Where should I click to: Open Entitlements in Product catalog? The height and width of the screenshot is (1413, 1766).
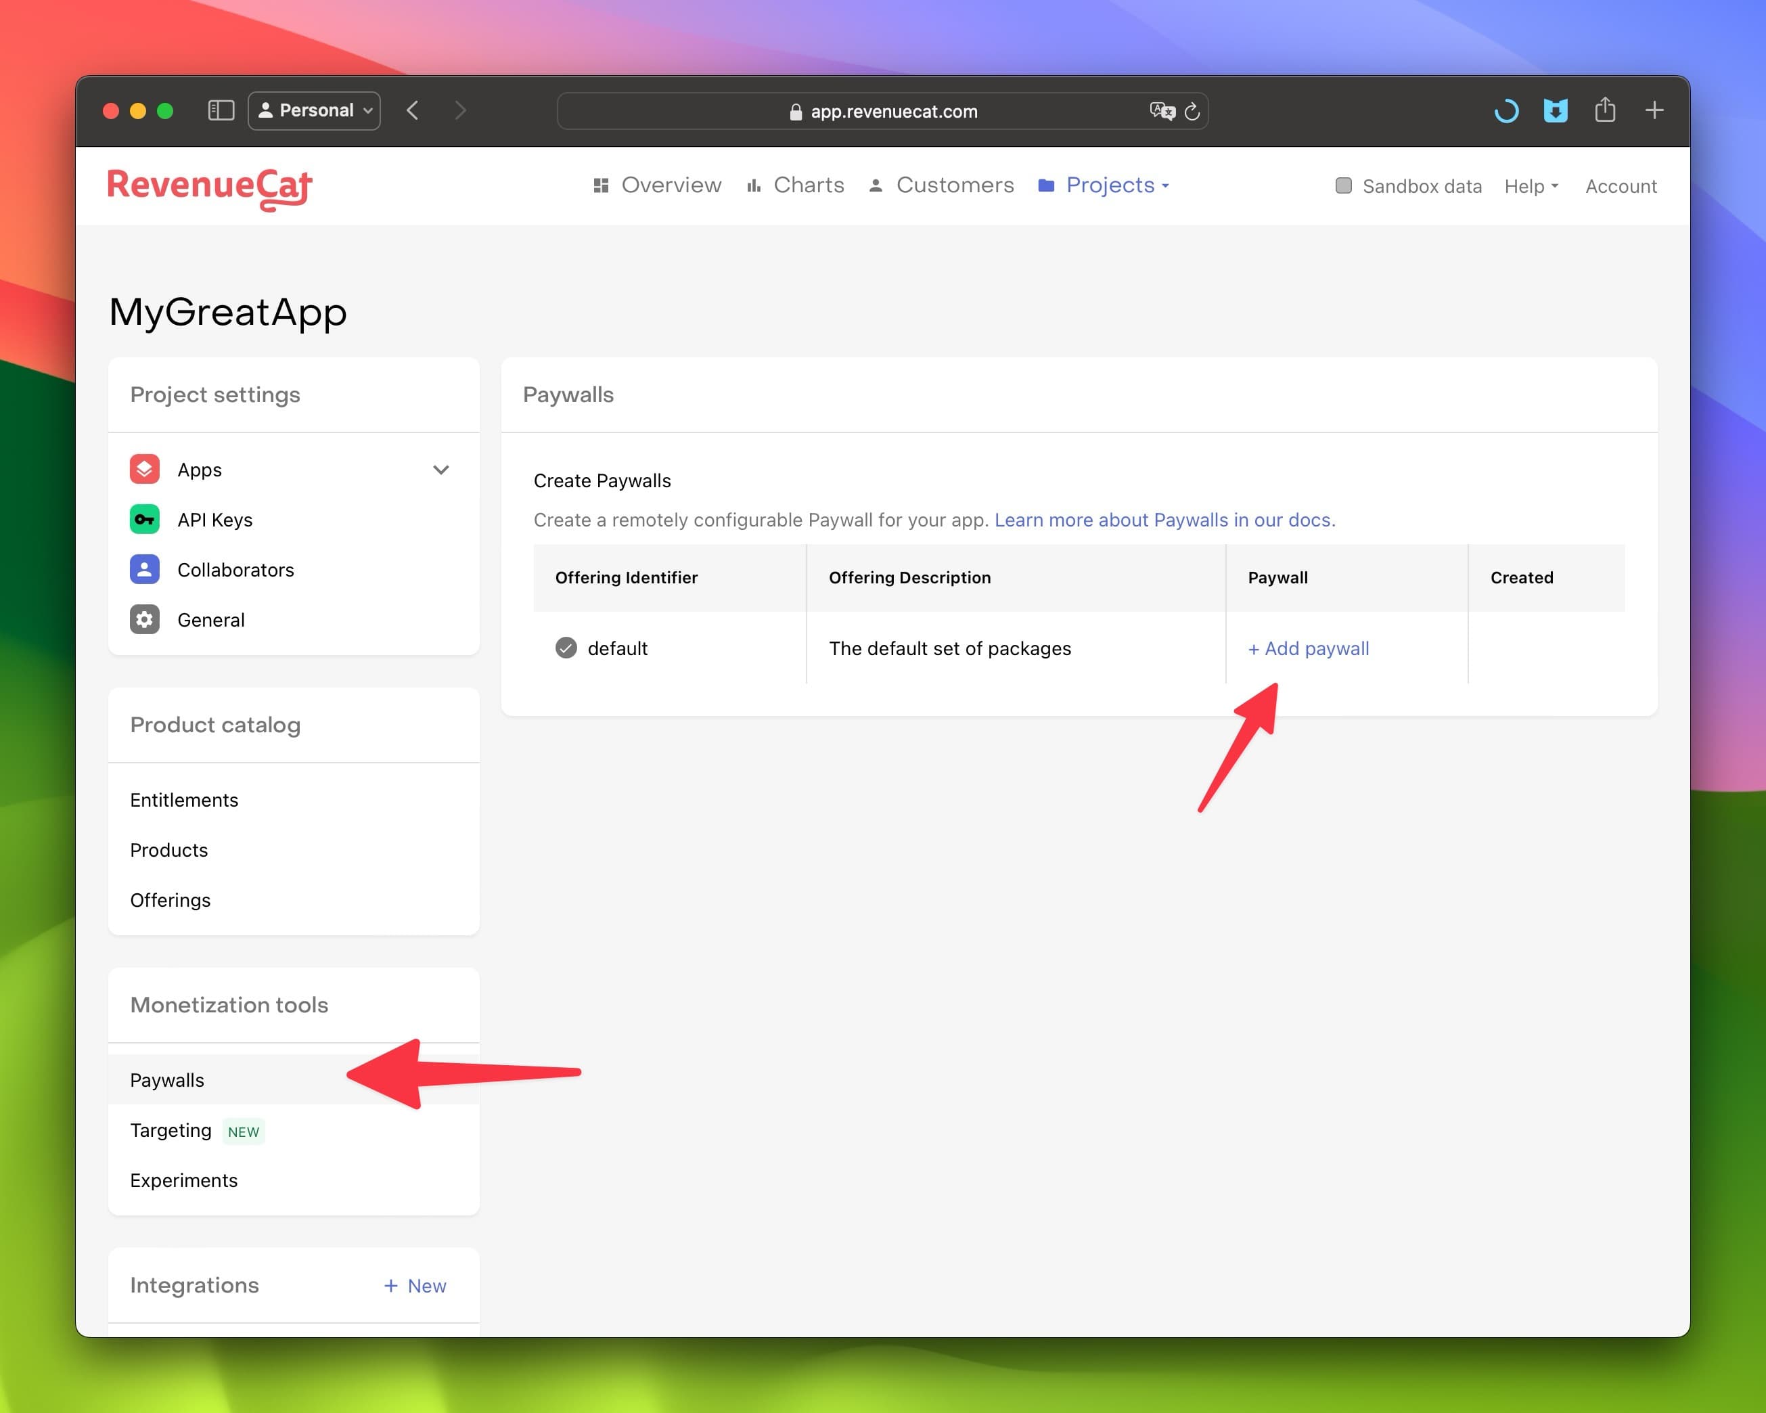click(x=293, y=799)
